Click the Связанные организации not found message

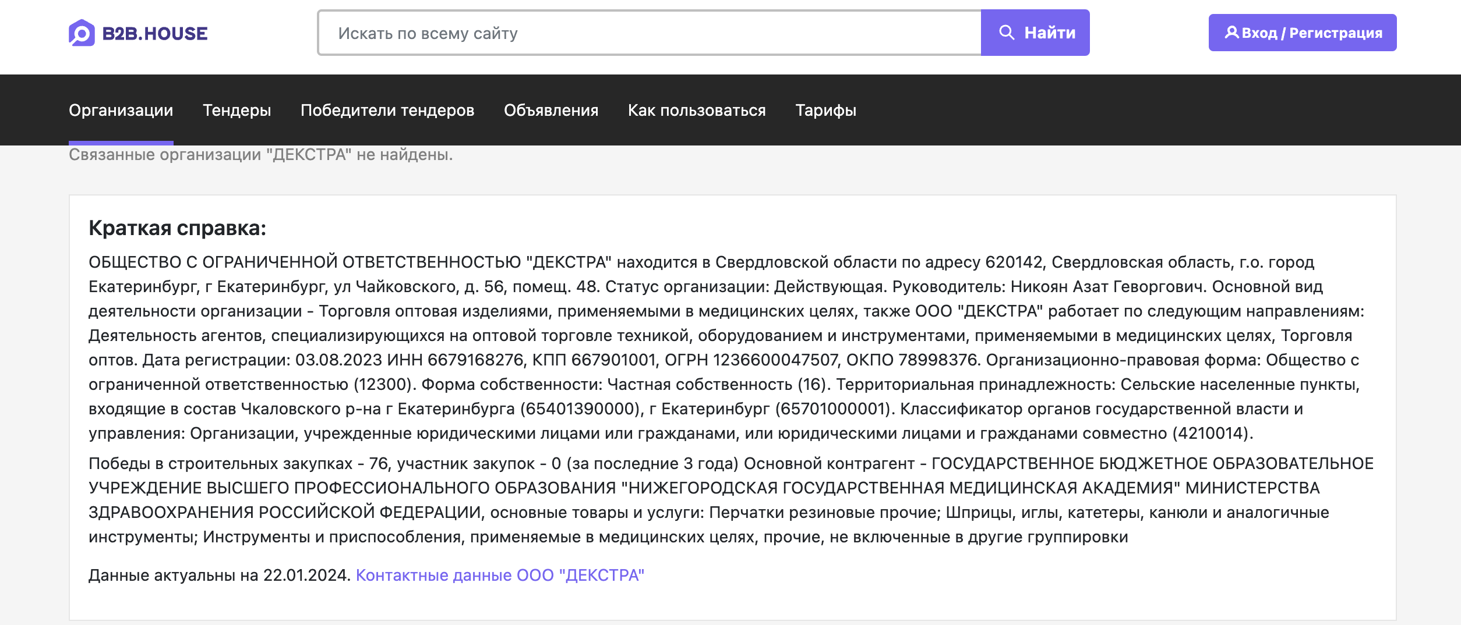click(260, 155)
